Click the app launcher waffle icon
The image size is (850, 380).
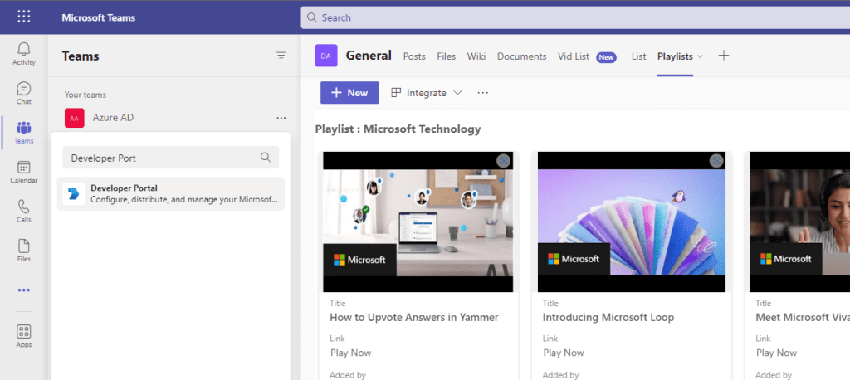(23, 17)
